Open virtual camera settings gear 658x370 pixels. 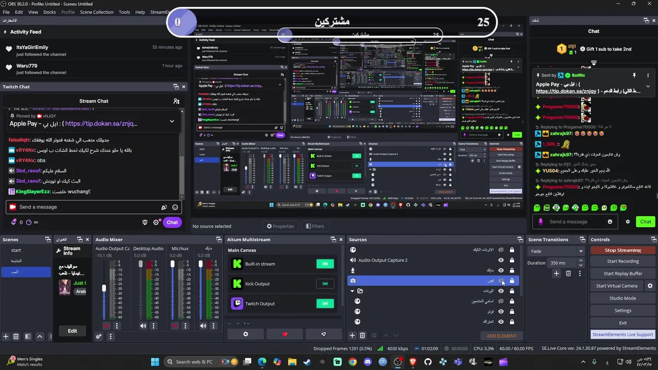[650, 286]
